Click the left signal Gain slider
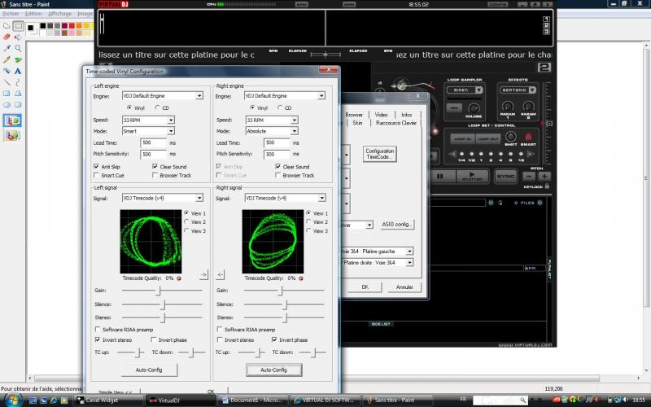Screen dimensions: 651x407 tap(158, 291)
